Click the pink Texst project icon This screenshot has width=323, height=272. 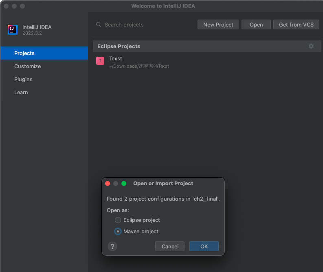coord(100,61)
